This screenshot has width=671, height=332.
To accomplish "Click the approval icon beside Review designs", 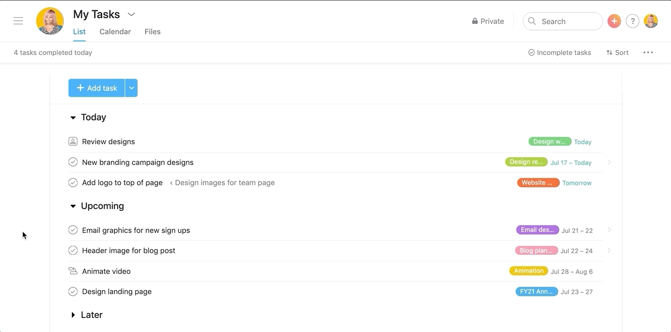I will click(x=73, y=142).
